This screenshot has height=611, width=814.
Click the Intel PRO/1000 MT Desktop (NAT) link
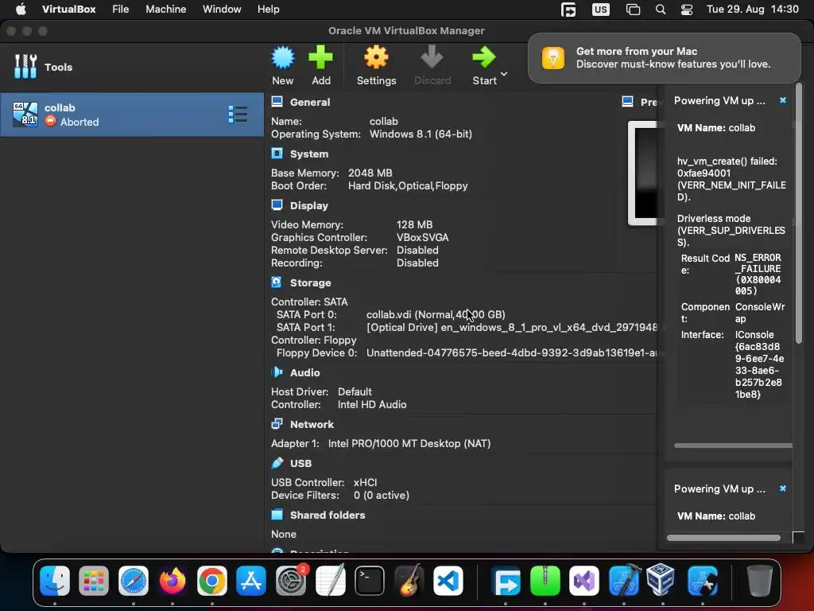click(409, 443)
